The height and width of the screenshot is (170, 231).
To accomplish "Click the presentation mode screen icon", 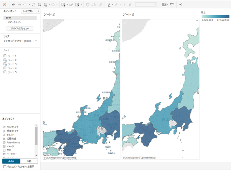I will point(172,5).
